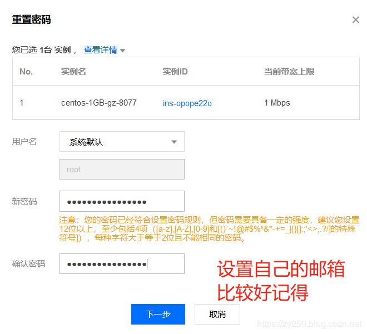Image resolution: width=367 pixels, height=334 pixels.
Task: Open the 查看详情 link
Action: [x=100, y=50]
